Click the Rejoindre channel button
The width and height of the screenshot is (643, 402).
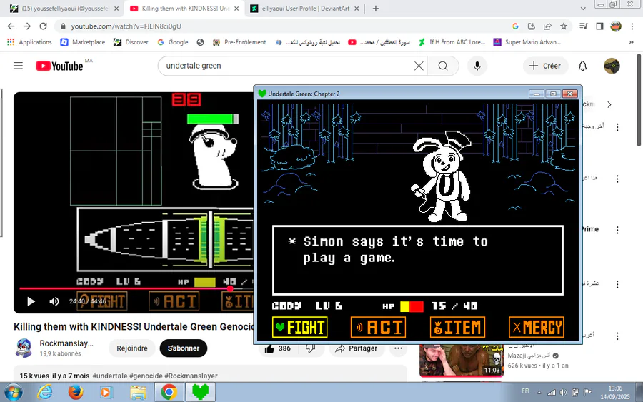132,348
